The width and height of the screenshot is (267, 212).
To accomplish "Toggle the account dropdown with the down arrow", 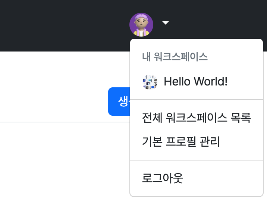I will [165, 23].
